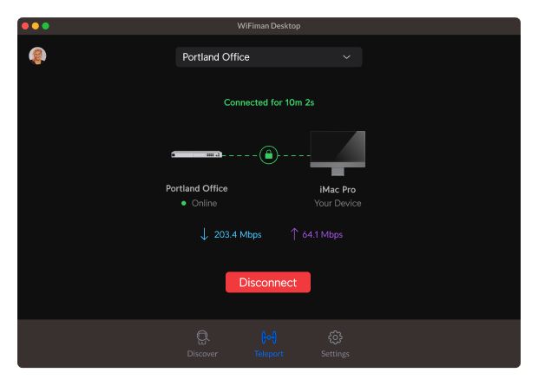Click the iMac Pro device name
This screenshot has width=538, height=386.
point(338,190)
